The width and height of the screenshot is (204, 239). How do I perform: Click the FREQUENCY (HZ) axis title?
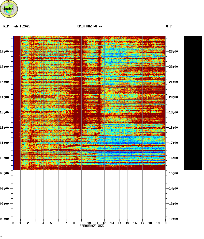(x=92, y=226)
